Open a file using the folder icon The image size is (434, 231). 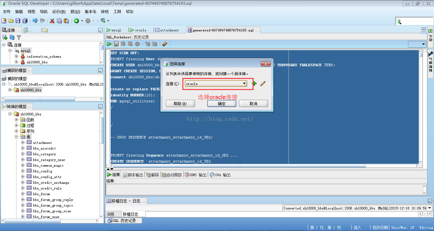pyautogui.click(x=11, y=21)
